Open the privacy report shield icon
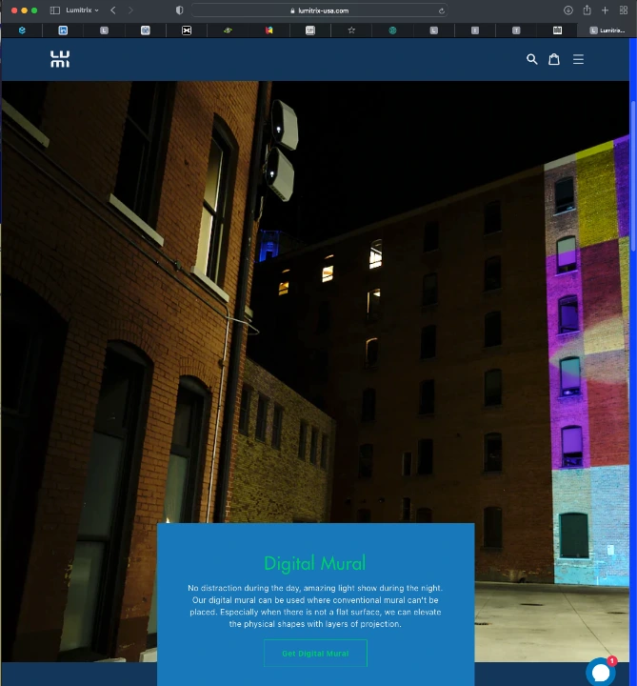Image resolution: width=637 pixels, height=686 pixels. tap(179, 10)
